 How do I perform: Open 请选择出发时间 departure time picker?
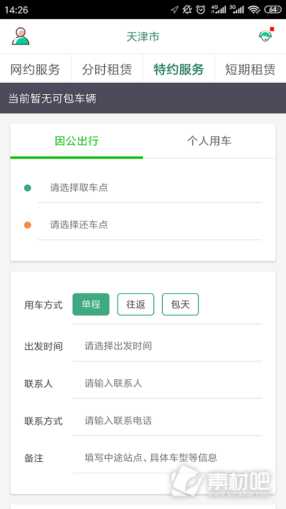coord(167,346)
